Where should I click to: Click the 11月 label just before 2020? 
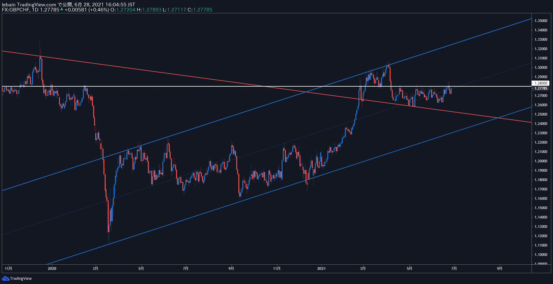pos(9,268)
